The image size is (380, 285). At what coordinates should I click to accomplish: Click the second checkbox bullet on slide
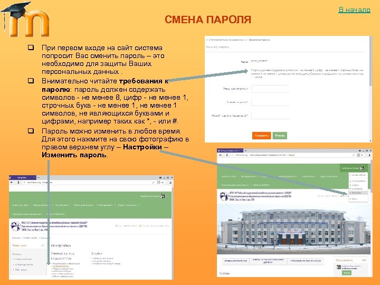point(31,80)
